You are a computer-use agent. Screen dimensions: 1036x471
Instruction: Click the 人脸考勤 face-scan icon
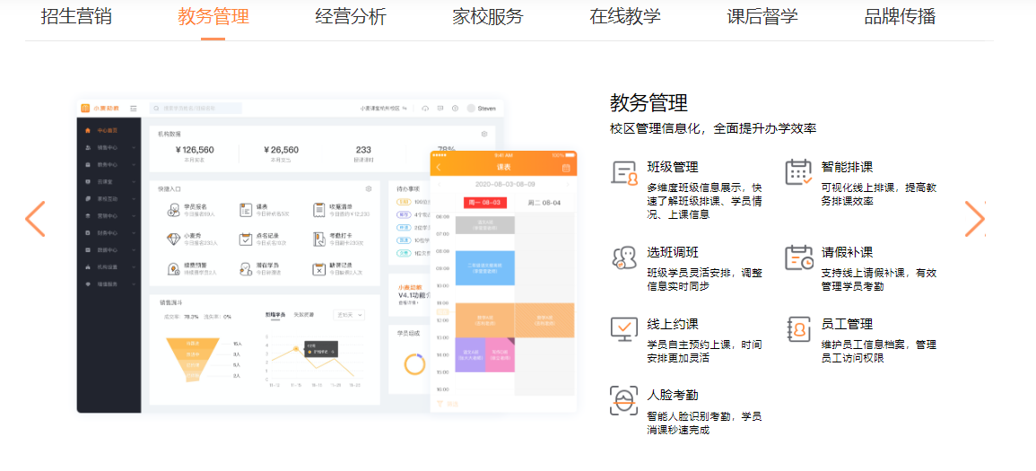[624, 400]
